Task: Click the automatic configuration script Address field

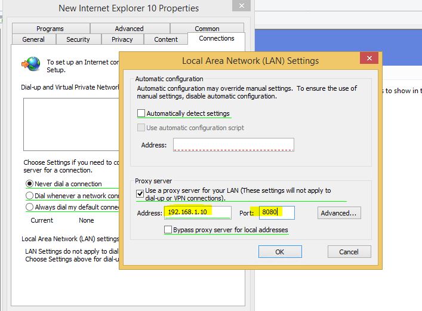Action: [233, 145]
